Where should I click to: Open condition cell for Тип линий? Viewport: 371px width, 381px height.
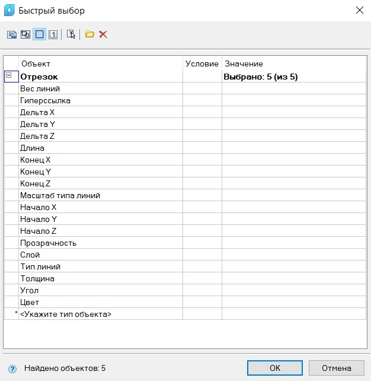click(202, 266)
